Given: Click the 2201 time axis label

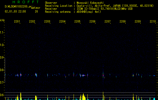Looking at the screenshot, I should click(17, 21).
